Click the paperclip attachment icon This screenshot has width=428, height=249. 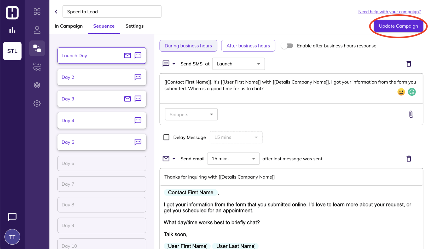coord(411,114)
